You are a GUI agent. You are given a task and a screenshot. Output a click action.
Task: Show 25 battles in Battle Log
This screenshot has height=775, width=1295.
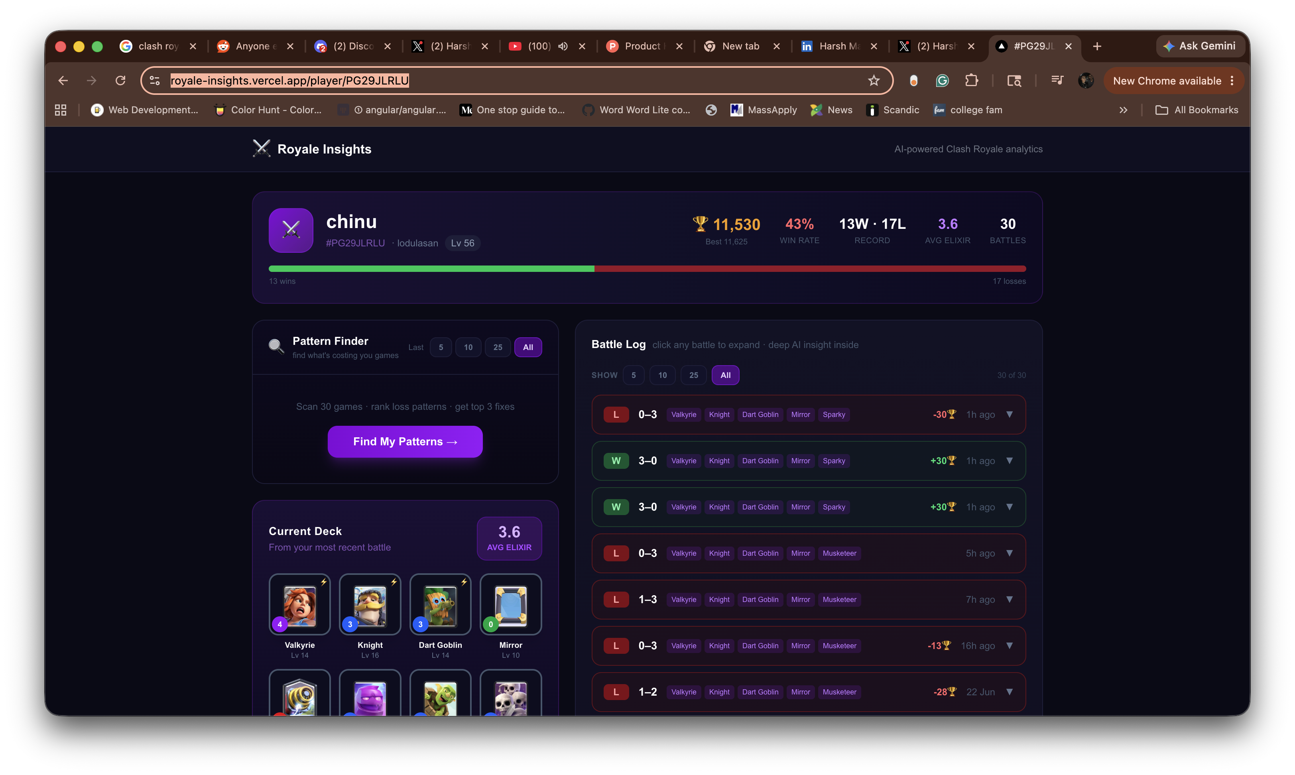click(x=693, y=375)
